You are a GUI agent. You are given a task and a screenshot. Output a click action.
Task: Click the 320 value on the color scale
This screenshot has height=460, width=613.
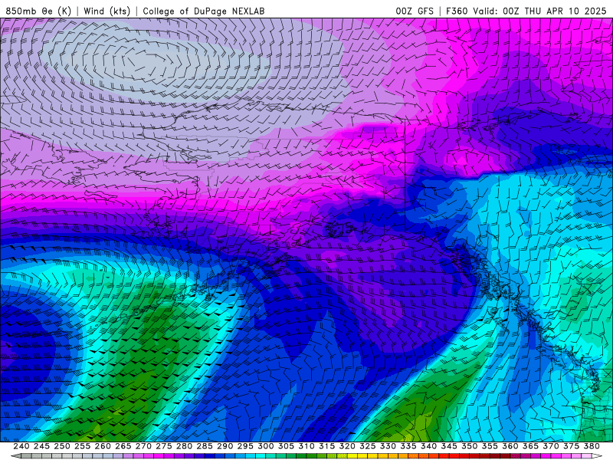(x=347, y=446)
